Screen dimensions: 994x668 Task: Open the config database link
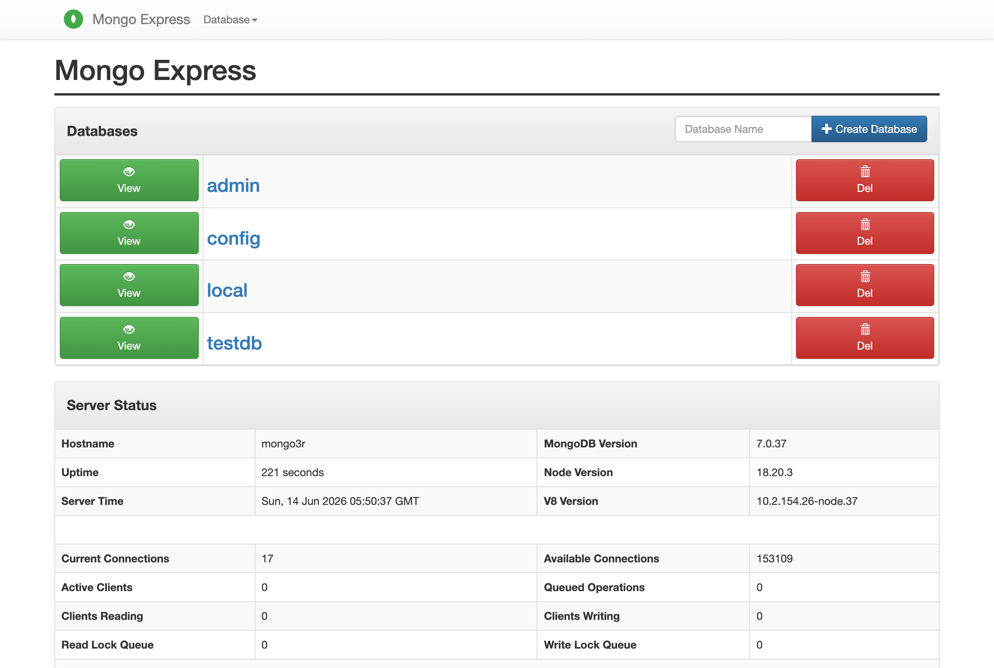click(233, 238)
